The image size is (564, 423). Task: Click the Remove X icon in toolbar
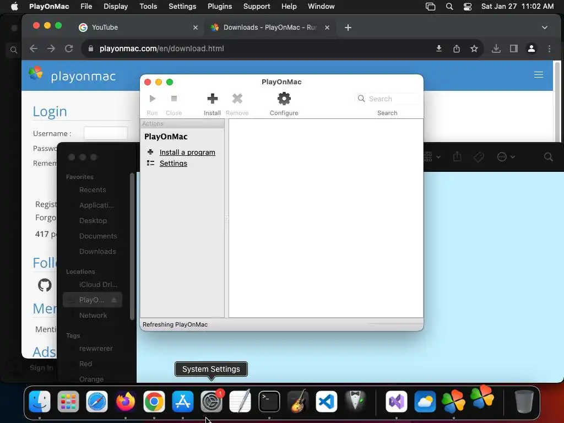click(237, 99)
